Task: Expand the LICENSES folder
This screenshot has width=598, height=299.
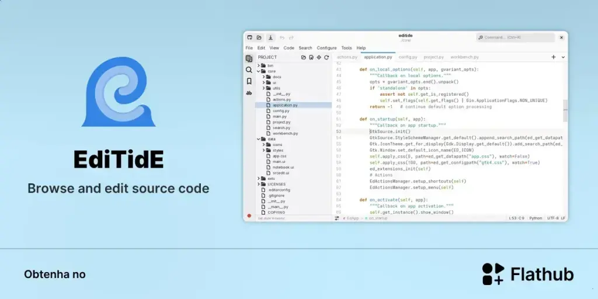Action: tap(259, 184)
